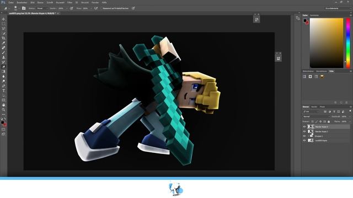This screenshot has height=198, width=353.
Task: Select the Eraser tool
Action: (3, 67)
